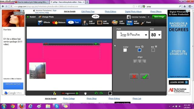Open the Photo Effects link

pos(156,12)
